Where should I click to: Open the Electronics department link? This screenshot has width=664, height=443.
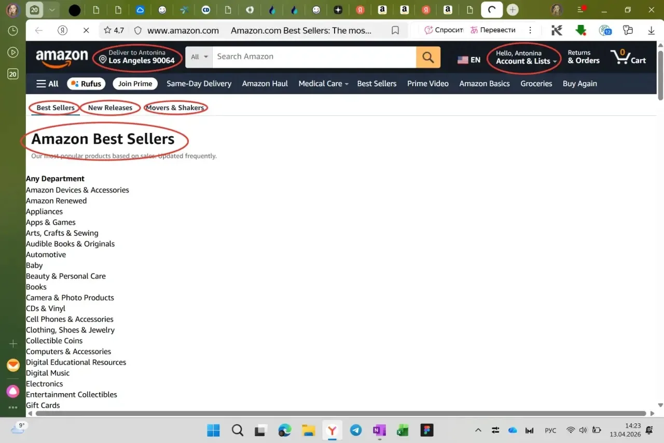click(45, 384)
